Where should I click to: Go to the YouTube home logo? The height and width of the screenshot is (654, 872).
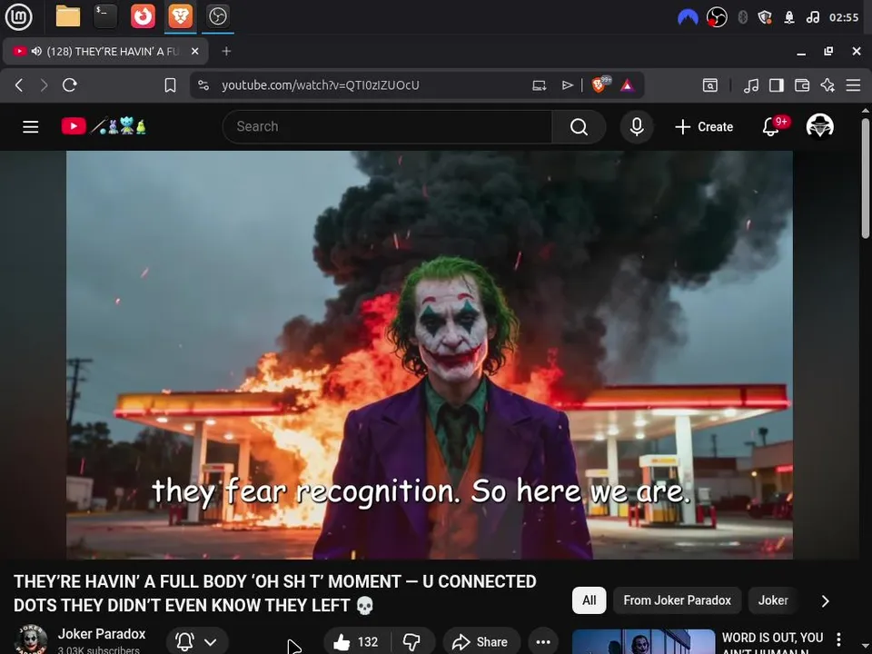(x=104, y=126)
